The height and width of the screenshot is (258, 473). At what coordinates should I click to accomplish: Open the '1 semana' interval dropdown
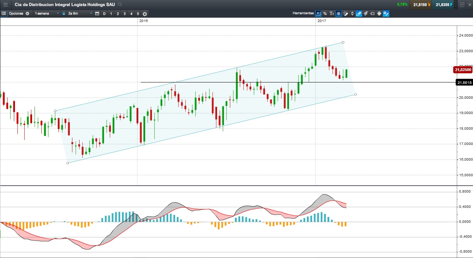(47, 14)
